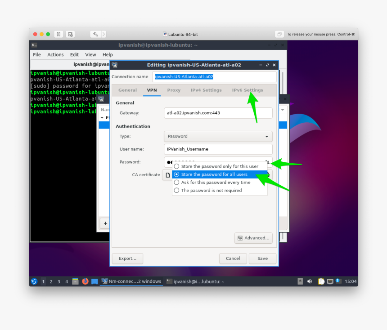
Task: Open the terminal Edit menu
Action: coord(74,55)
